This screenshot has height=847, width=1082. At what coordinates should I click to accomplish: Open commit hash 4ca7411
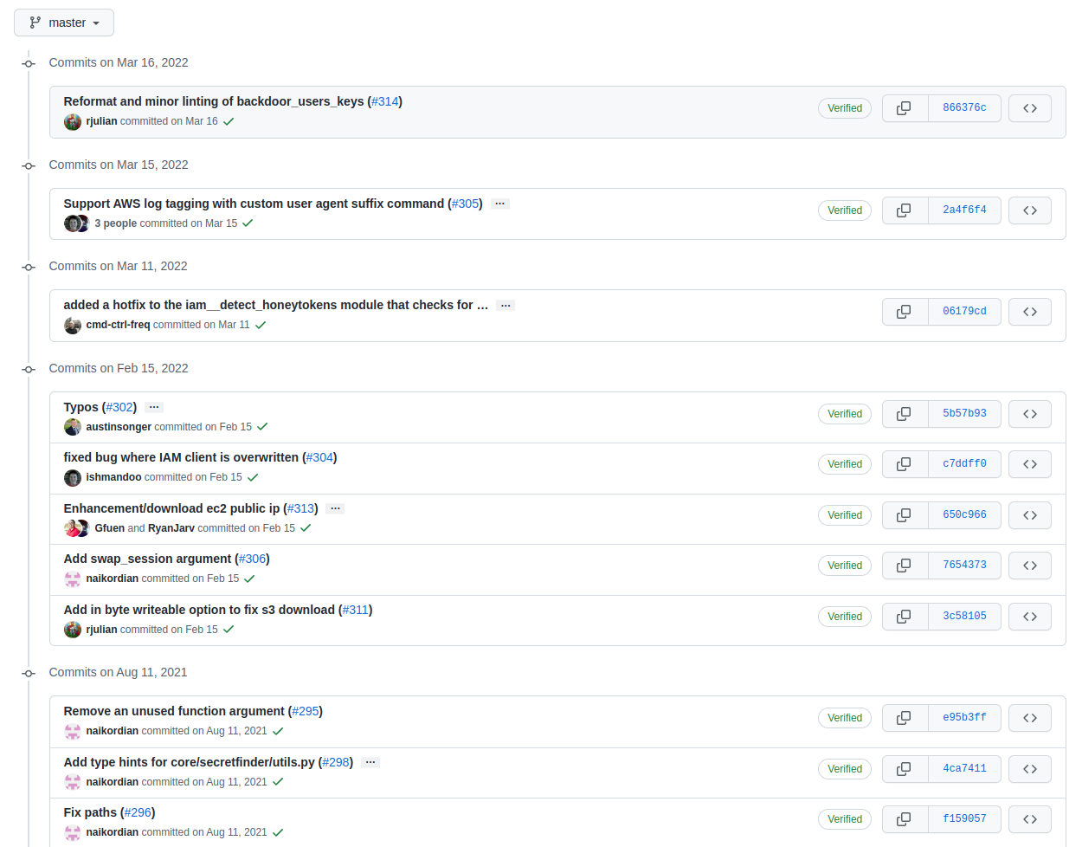coord(964,769)
